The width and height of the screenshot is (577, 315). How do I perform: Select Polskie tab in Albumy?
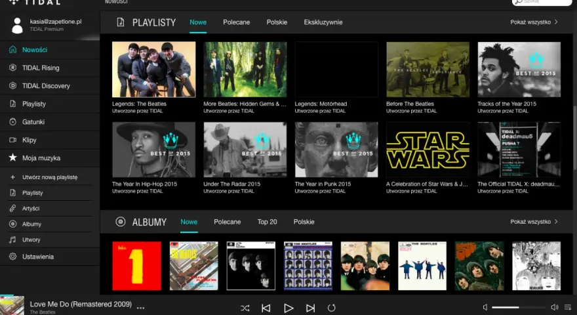(304, 222)
